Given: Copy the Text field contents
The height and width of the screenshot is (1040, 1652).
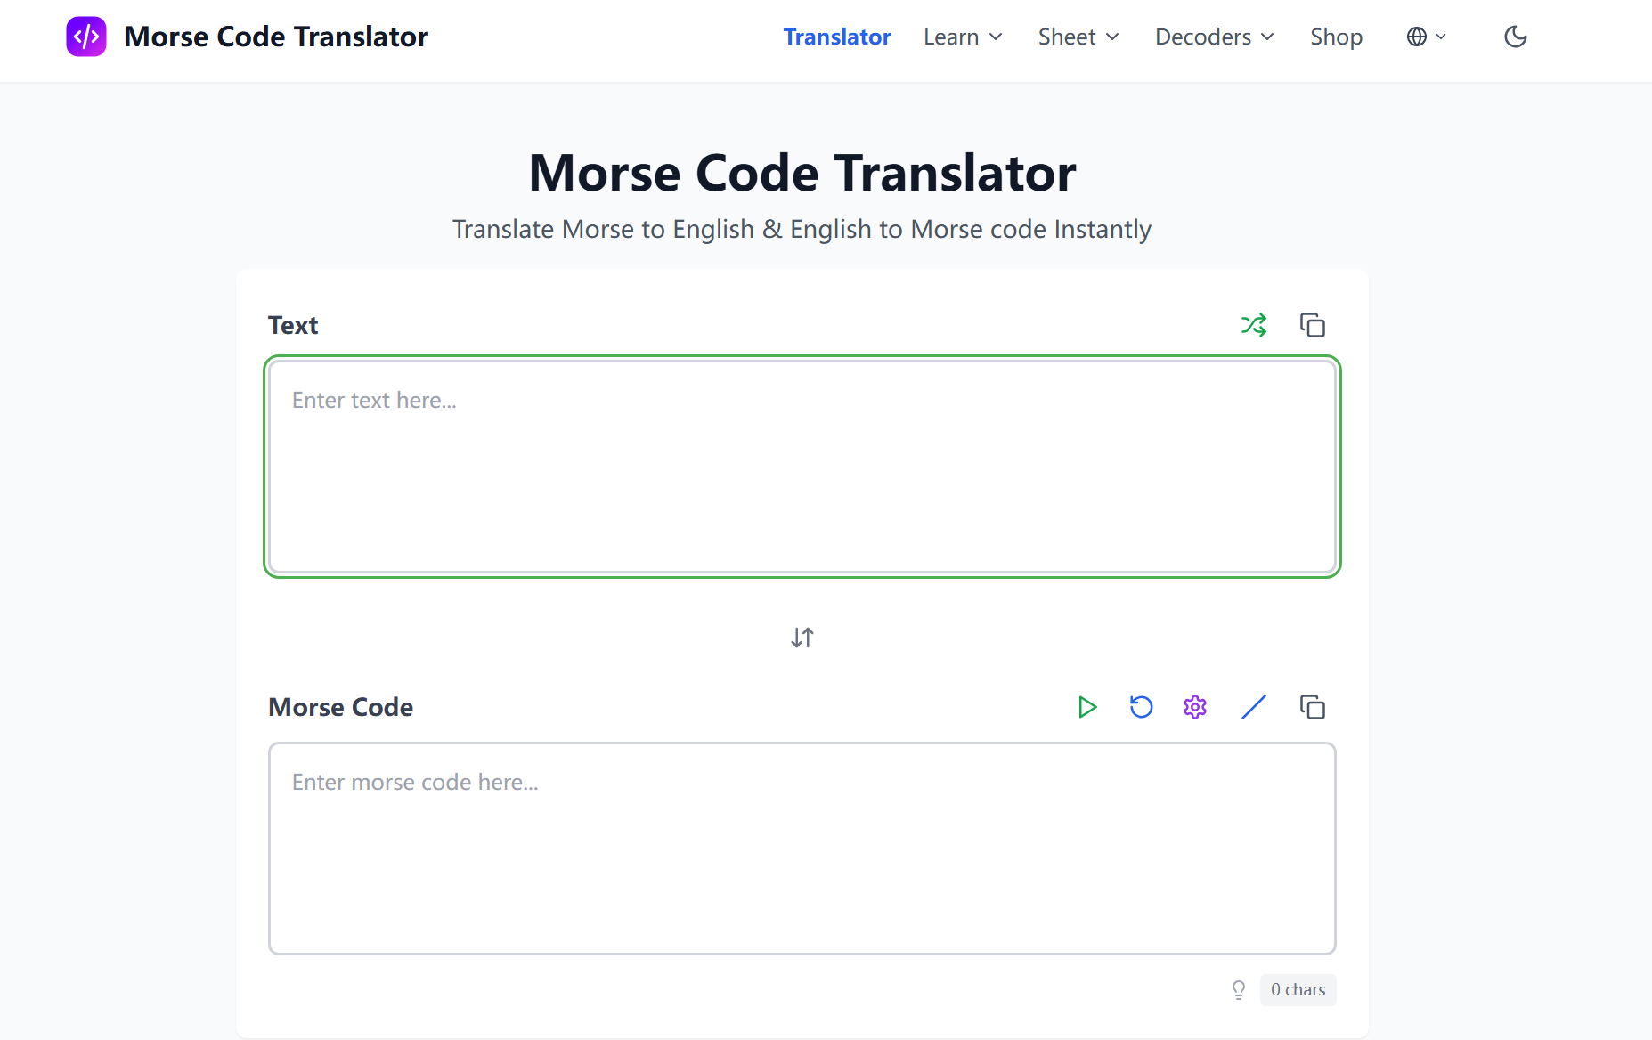Looking at the screenshot, I should 1313,325.
